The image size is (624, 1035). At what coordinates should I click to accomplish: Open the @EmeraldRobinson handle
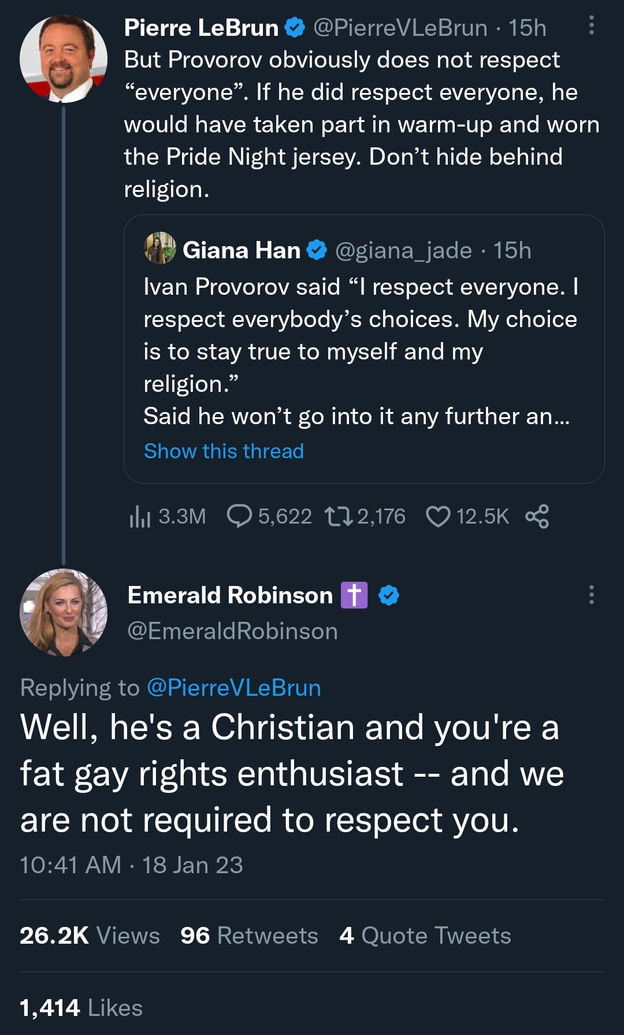point(232,632)
